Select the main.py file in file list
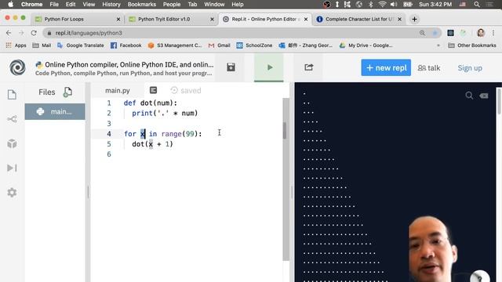 tap(55, 111)
